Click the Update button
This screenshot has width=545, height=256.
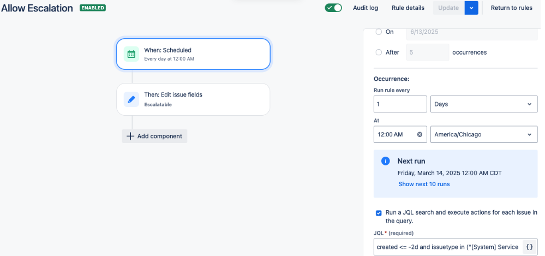pyautogui.click(x=448, y=8)
